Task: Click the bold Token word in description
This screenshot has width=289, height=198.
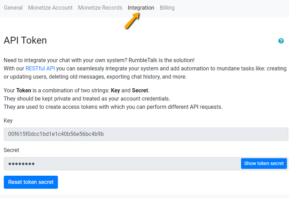Action: (24, 90)
